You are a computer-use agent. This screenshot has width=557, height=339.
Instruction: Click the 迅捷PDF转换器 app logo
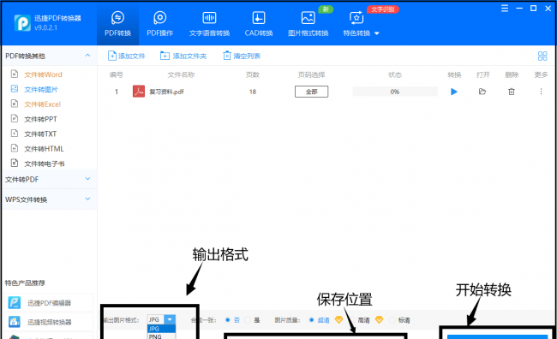click(22, 23)
